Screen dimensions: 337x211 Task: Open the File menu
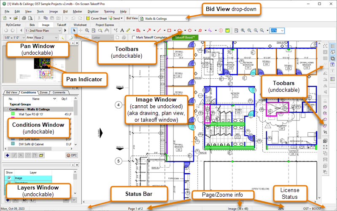pyautogui.click(x=7, y=11)
